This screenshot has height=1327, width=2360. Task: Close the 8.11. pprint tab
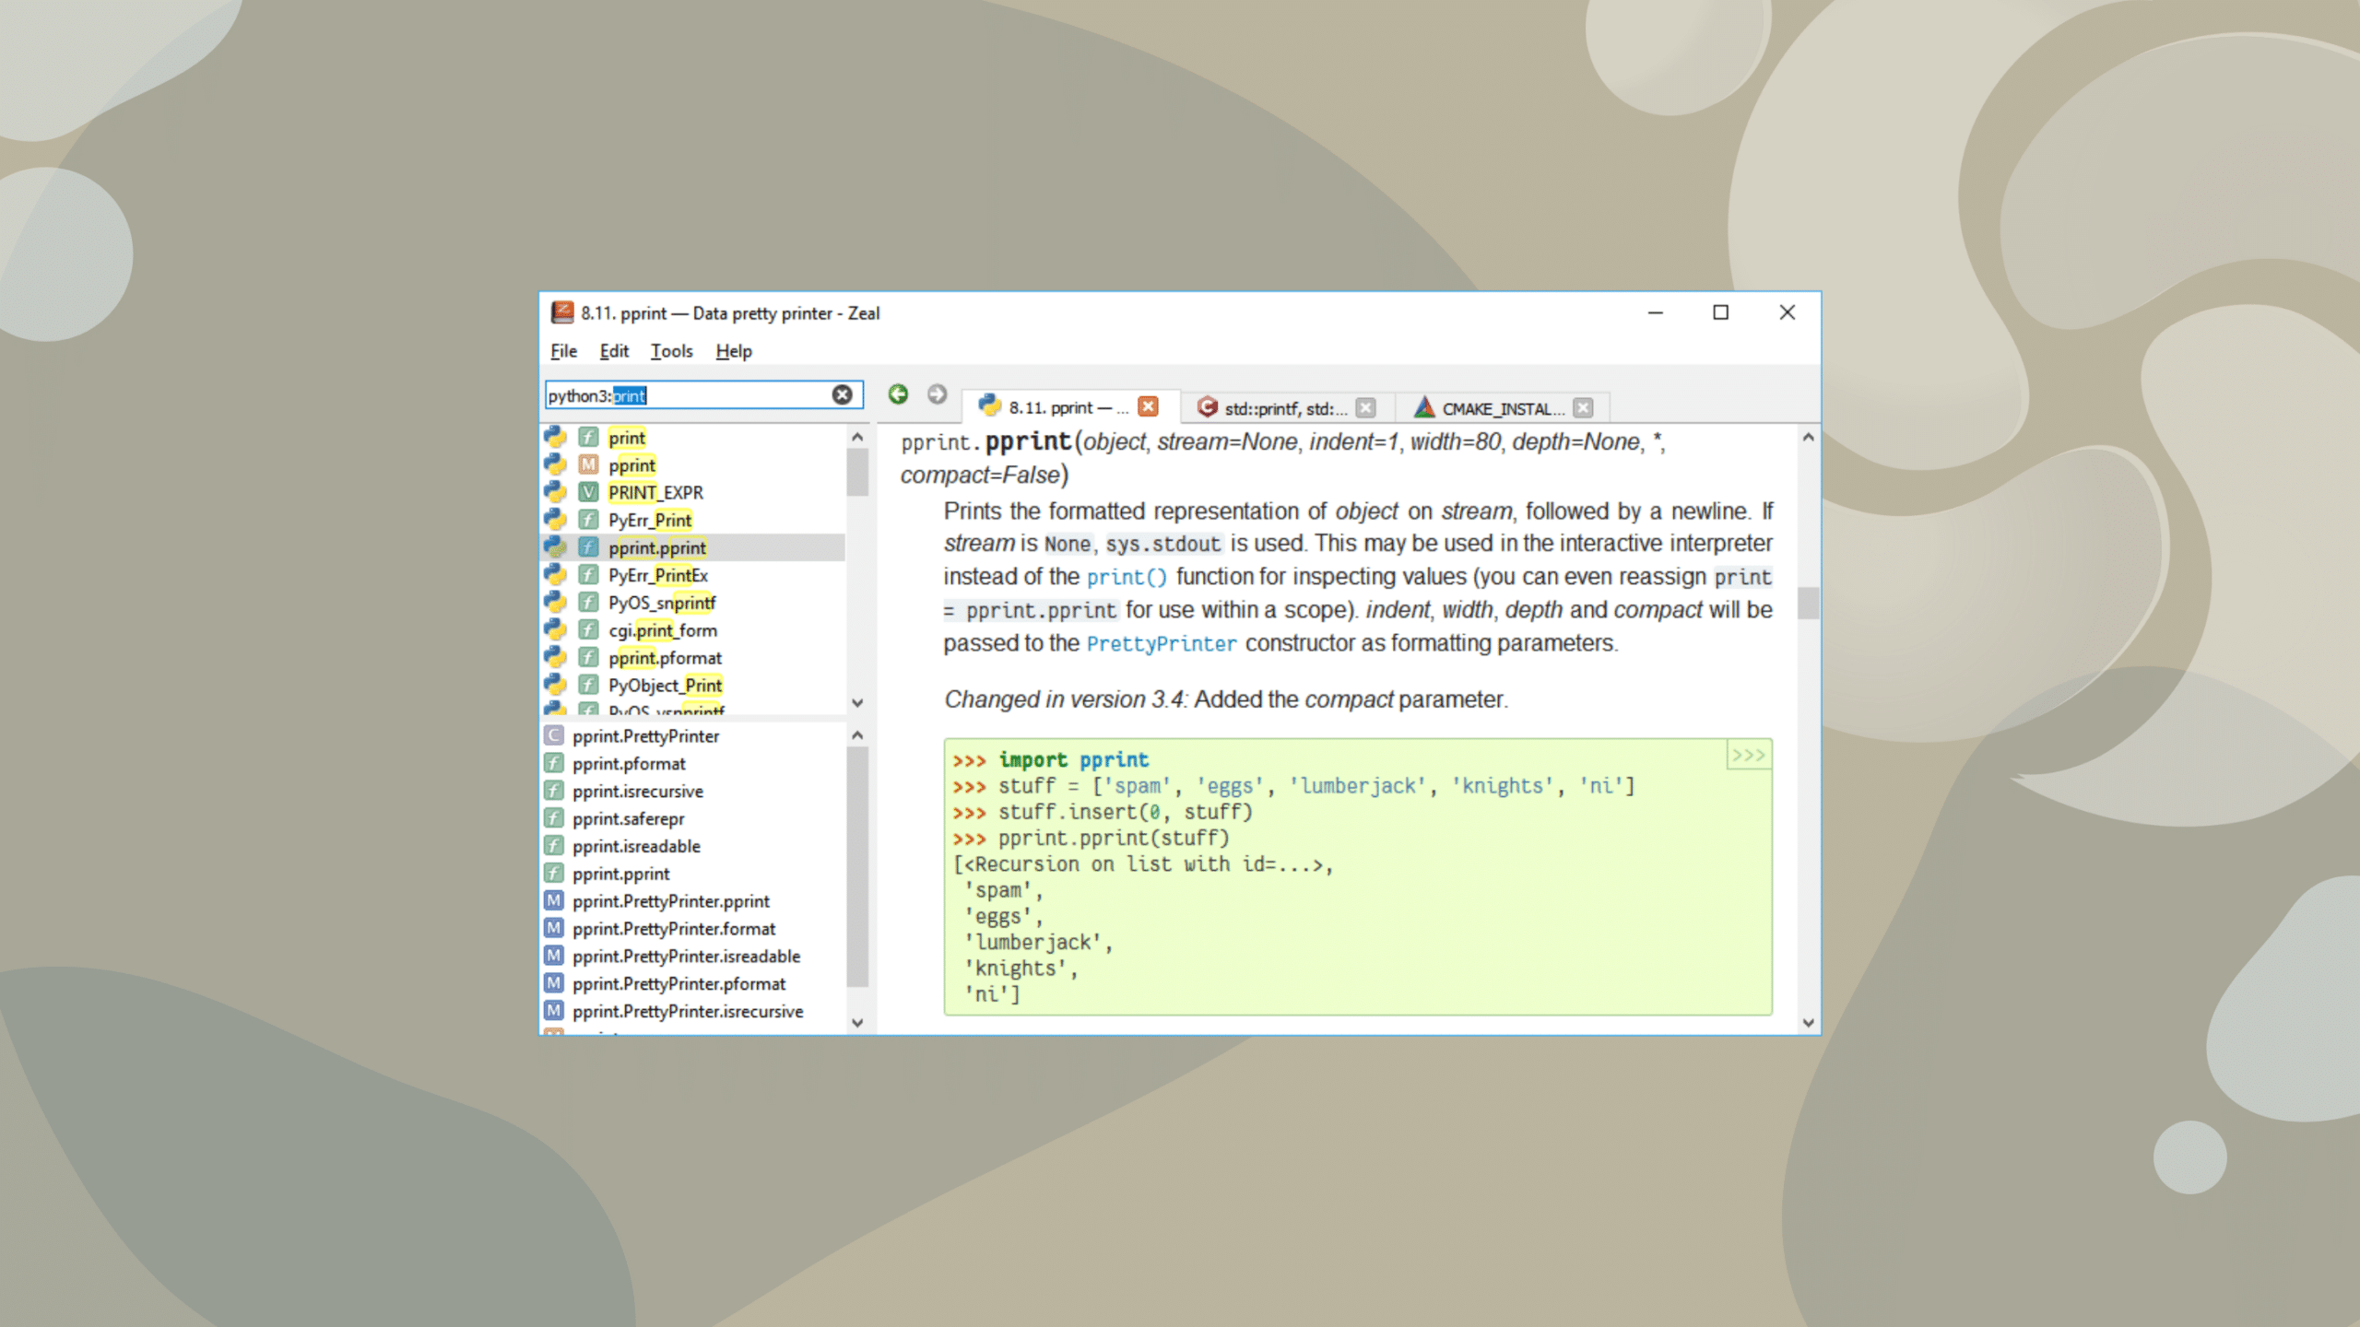tap(1148, 406)
